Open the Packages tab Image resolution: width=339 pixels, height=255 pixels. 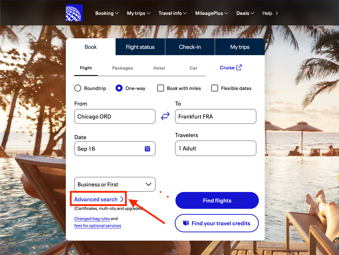click(x=122, y=68)
